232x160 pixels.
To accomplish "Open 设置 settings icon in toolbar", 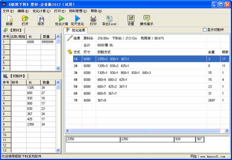I will [x=131, y=19].
